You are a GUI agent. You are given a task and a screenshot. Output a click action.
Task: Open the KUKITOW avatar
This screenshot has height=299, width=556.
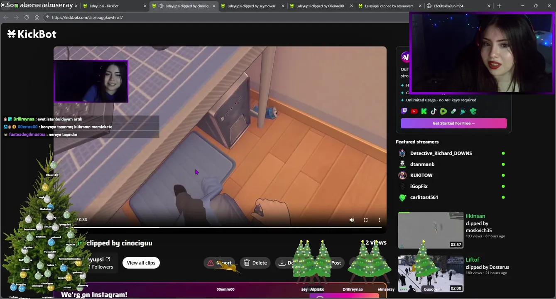click(402, 175)
